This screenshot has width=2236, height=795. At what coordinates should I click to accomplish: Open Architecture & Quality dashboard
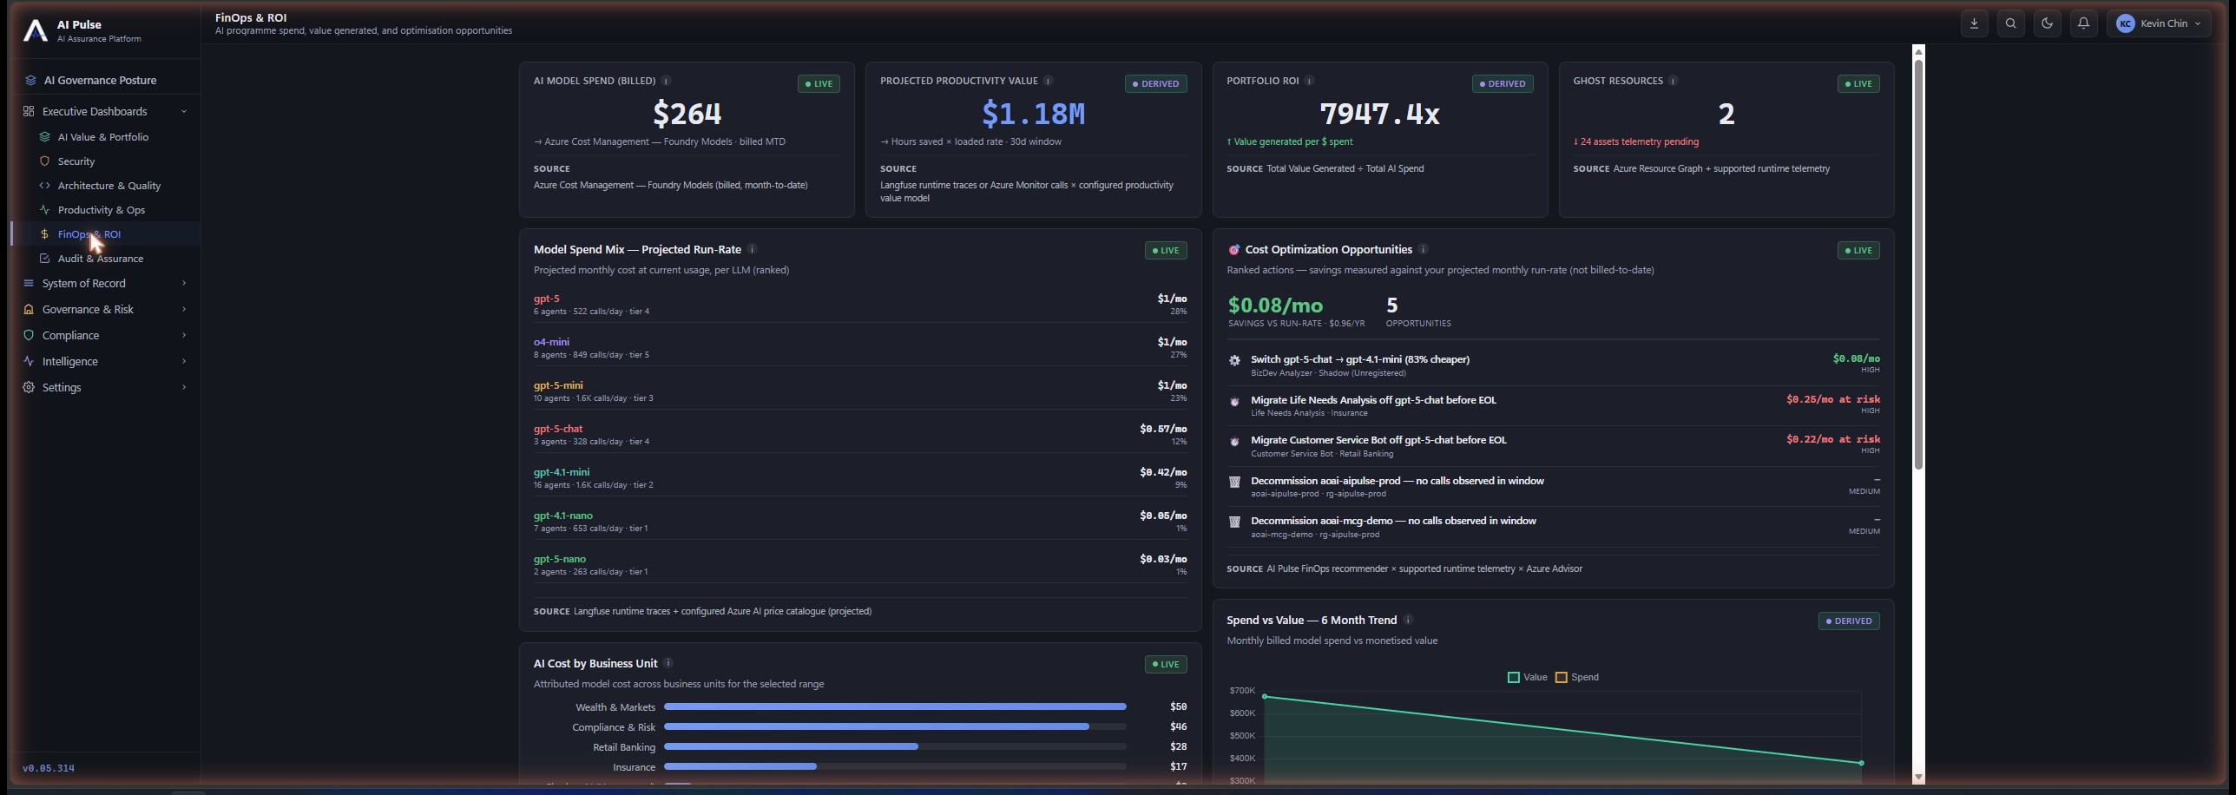(x=109, y=186)
